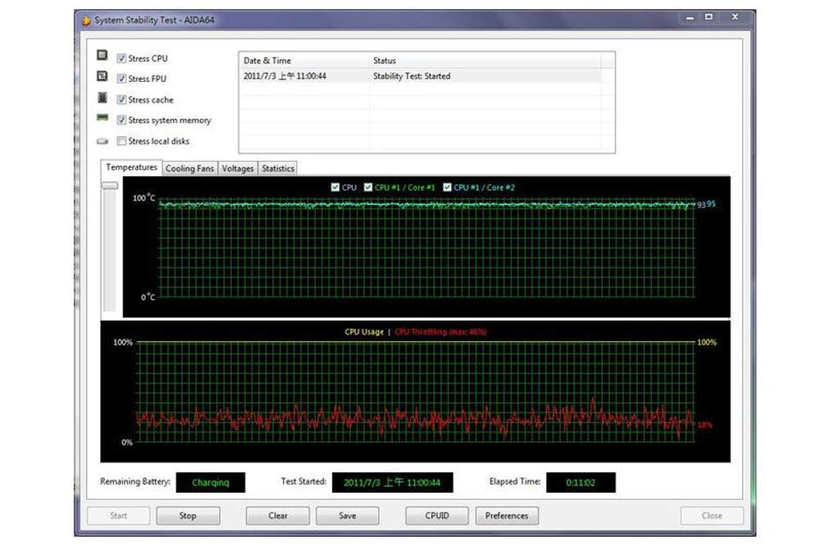Click the 'CPU Usage' graph legend label
Viewport: 820px width, 546px height.
pyautogui.click(x=364, y=332)
